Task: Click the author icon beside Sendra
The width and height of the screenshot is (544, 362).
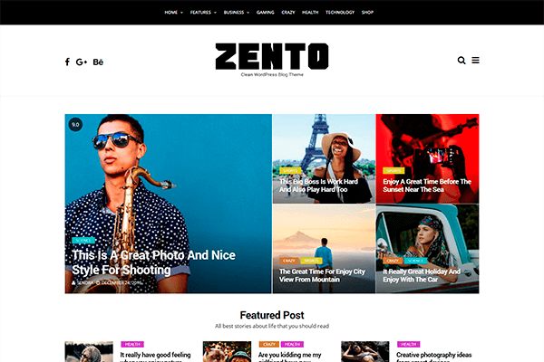Action: (73, 283)
